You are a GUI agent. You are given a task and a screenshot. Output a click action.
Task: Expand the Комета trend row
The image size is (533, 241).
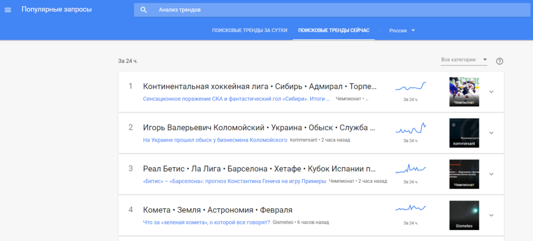pos(491,215)
